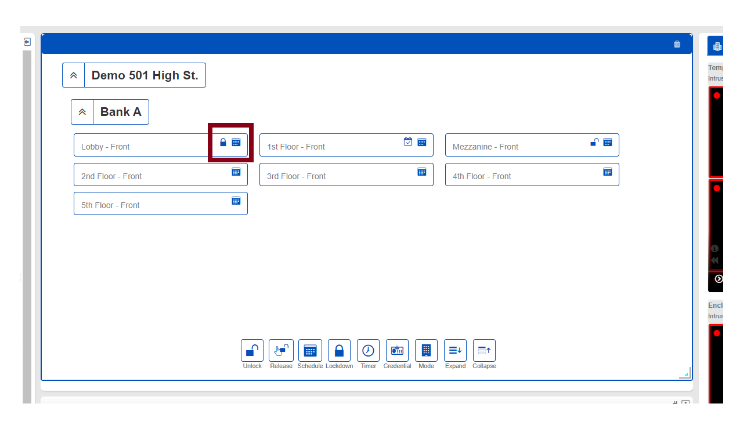Screen dimensions: 747x429
Task: Open the Schedule calendar tool
Action: click(x=310, y=351)
